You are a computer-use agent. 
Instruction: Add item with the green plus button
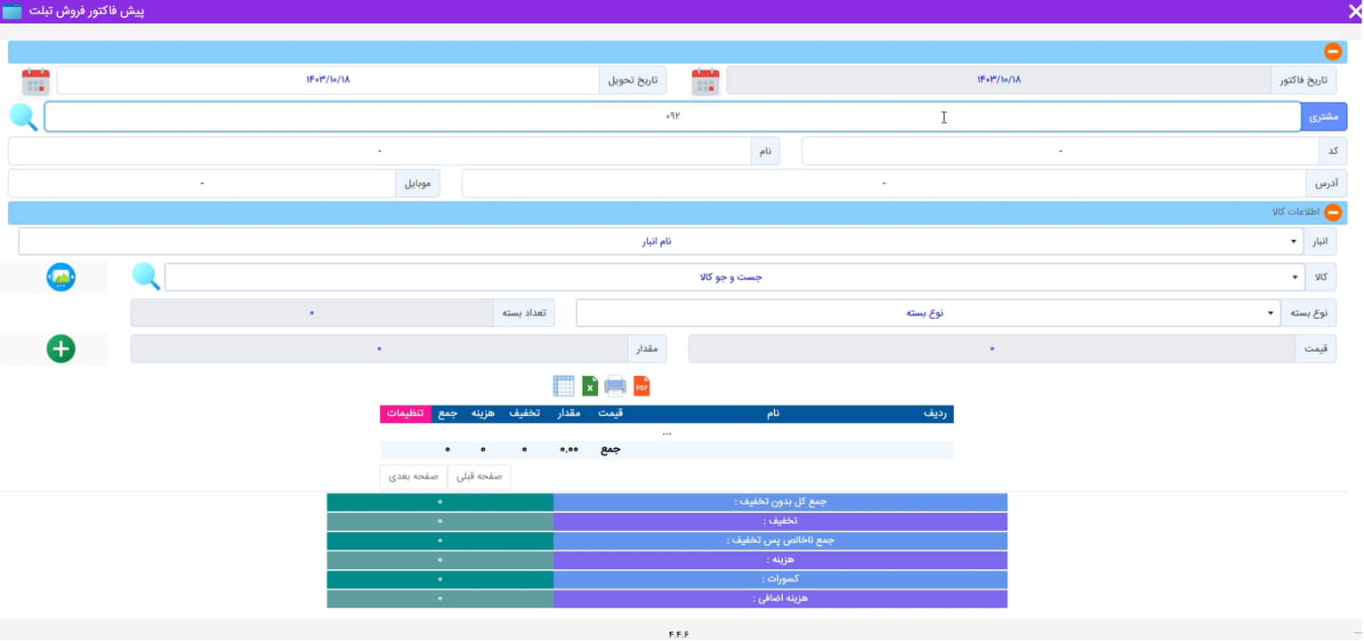click(61, 349)
